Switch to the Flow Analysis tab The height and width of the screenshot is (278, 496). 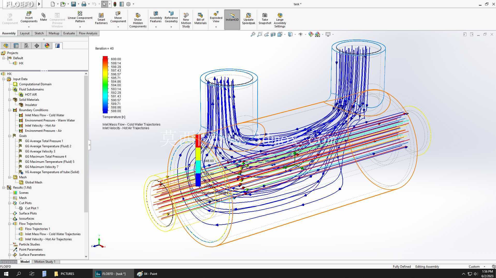(x=88, y=33)
